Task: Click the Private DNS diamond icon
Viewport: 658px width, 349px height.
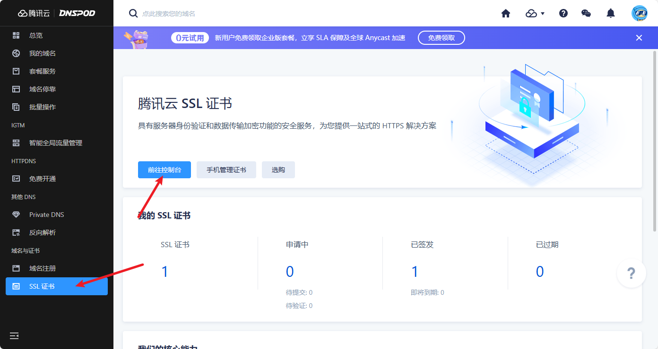Action: tap(16, 215)
